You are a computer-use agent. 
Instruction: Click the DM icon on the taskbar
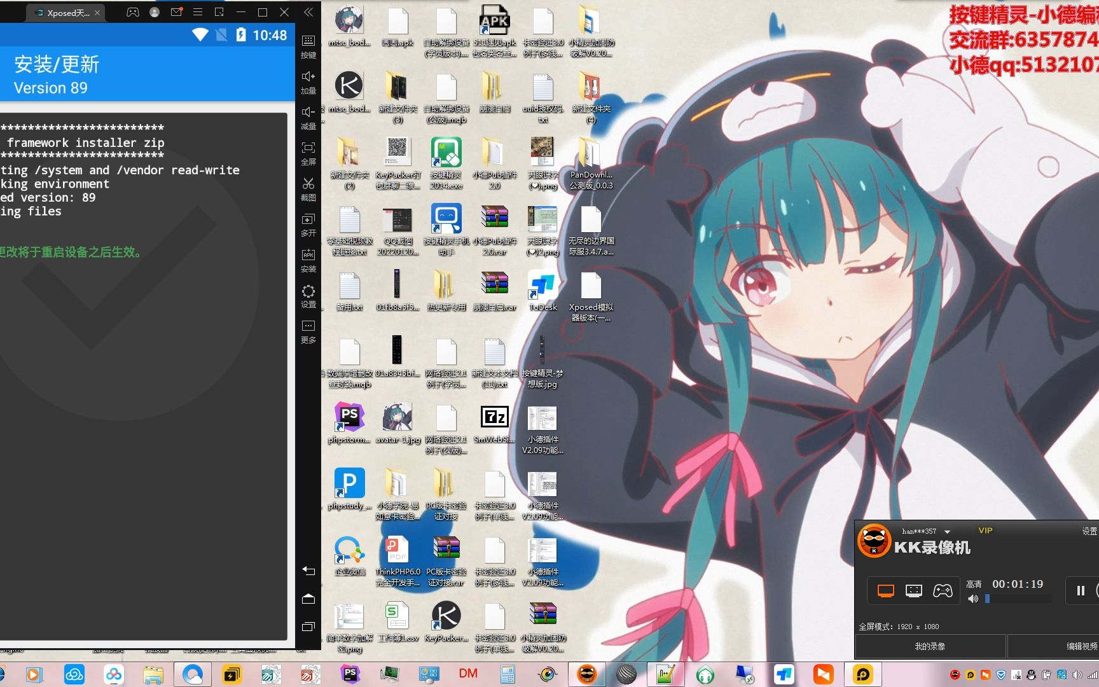(x=468, y=674)
